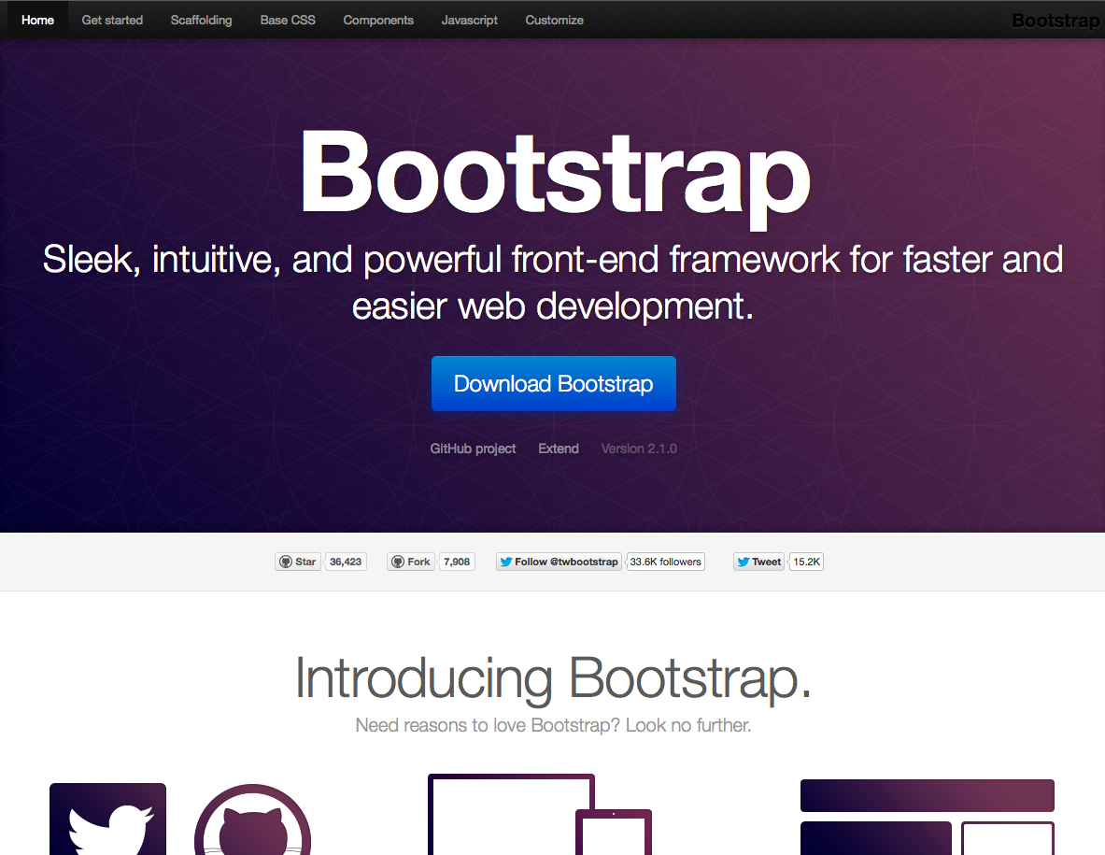
Task: Open the 36,423 stargazers count
Action: 346,562
